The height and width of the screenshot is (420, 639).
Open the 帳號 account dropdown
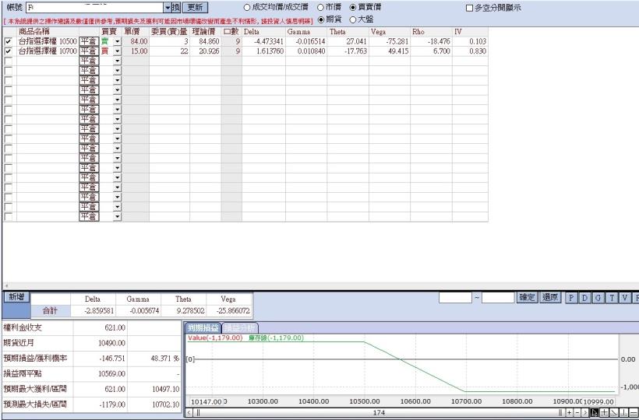click(167, 7)
